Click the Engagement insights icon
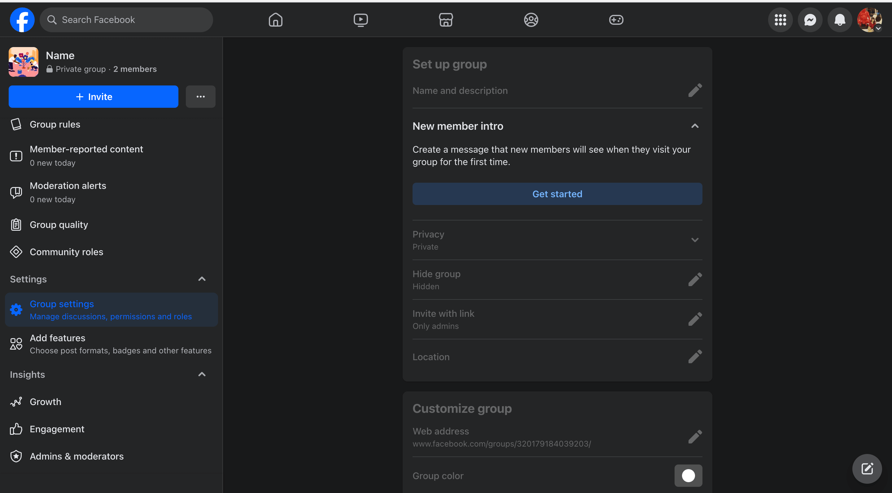 pos(16,429)
